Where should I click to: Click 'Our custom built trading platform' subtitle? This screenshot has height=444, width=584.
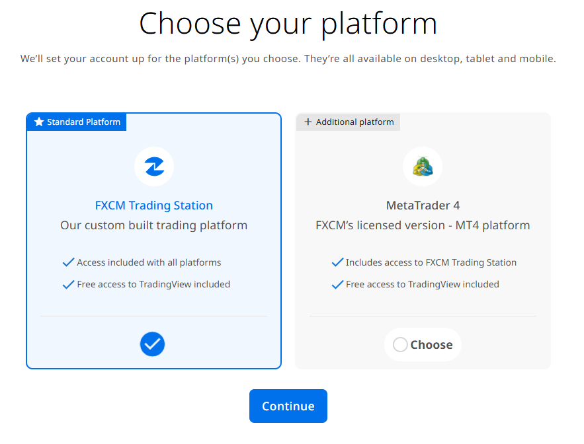(153, 225)
